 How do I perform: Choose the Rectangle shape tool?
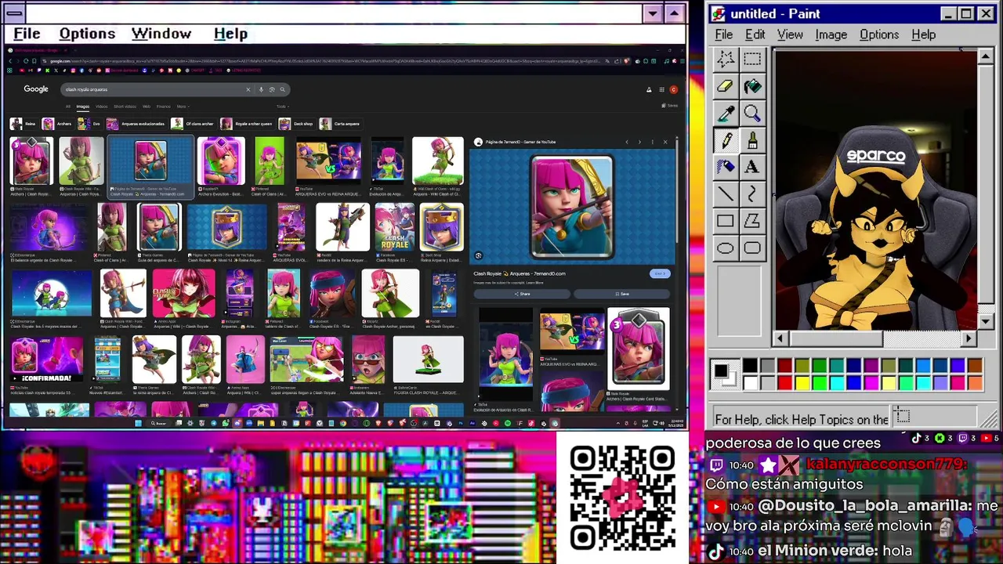[726, 221]
